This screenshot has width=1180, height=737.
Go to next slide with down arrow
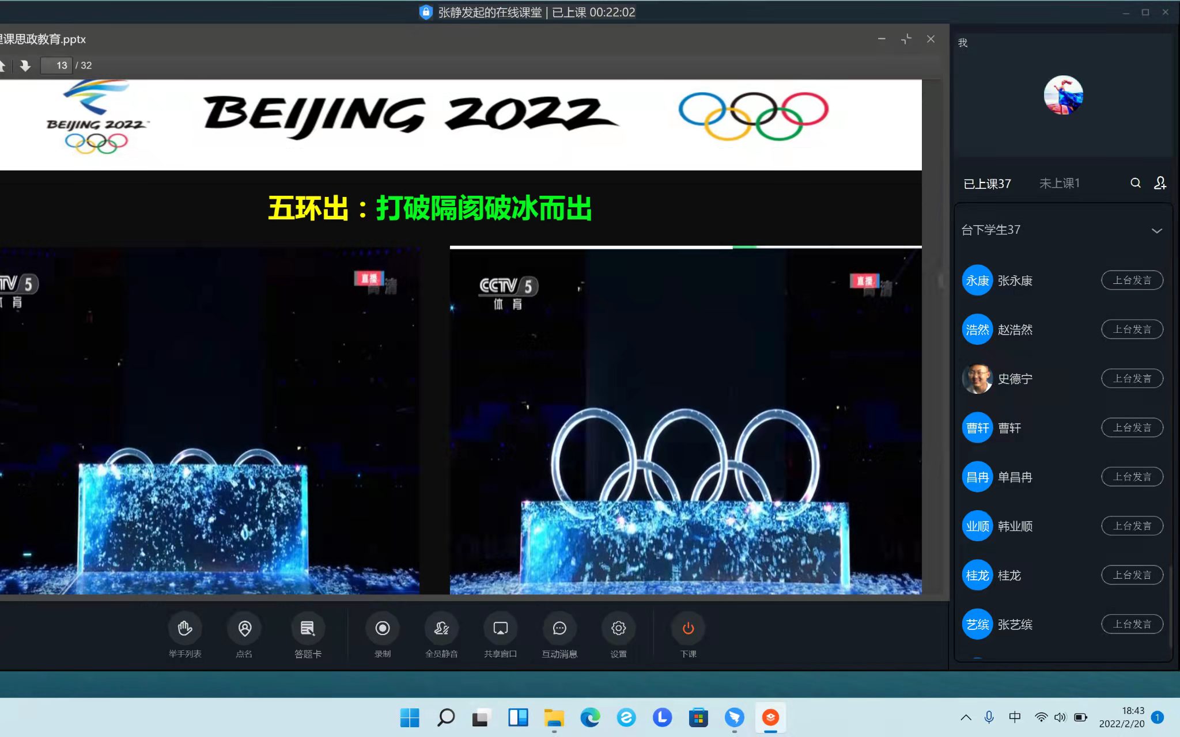click(x=25, y=66)
